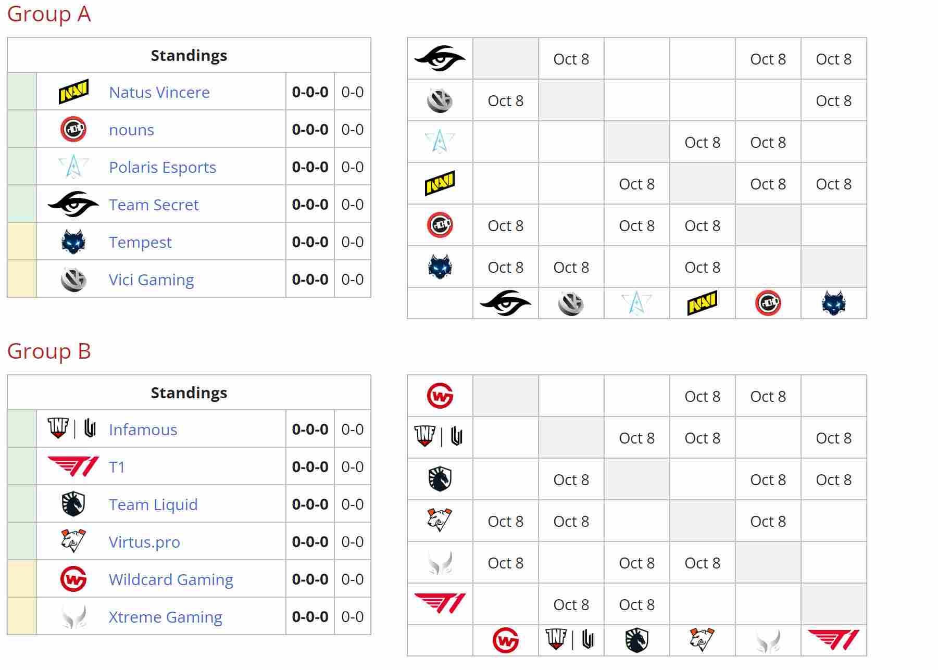Click the Group B section heading

click(x=49, y=351)
